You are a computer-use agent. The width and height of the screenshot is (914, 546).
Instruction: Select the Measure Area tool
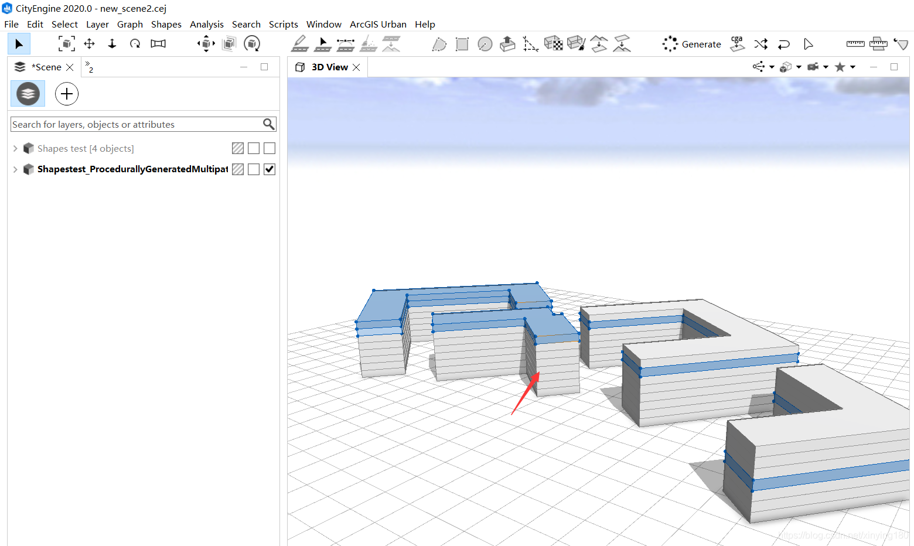tap(878, 44)
